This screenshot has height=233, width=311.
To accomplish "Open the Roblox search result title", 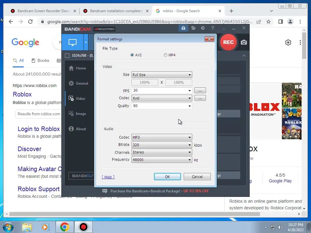I will pyautogui.click(x=22, y=94).
